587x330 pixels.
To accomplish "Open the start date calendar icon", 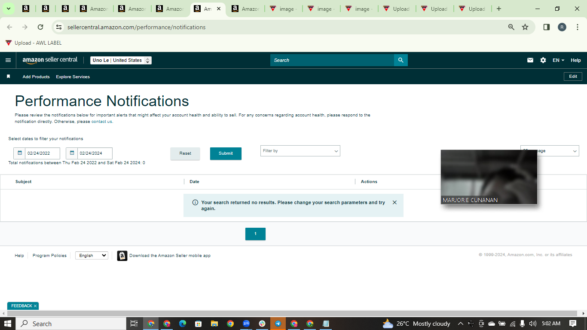I will pyautogui.click(x=20, y=153).
